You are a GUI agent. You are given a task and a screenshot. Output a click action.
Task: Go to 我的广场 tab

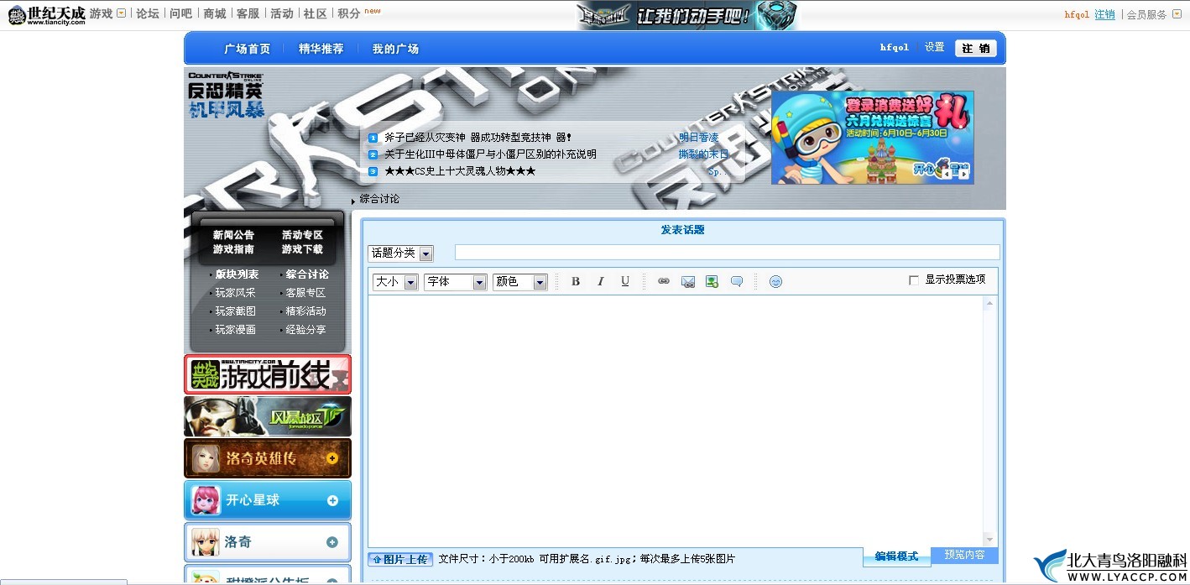[x=395, y=49]
